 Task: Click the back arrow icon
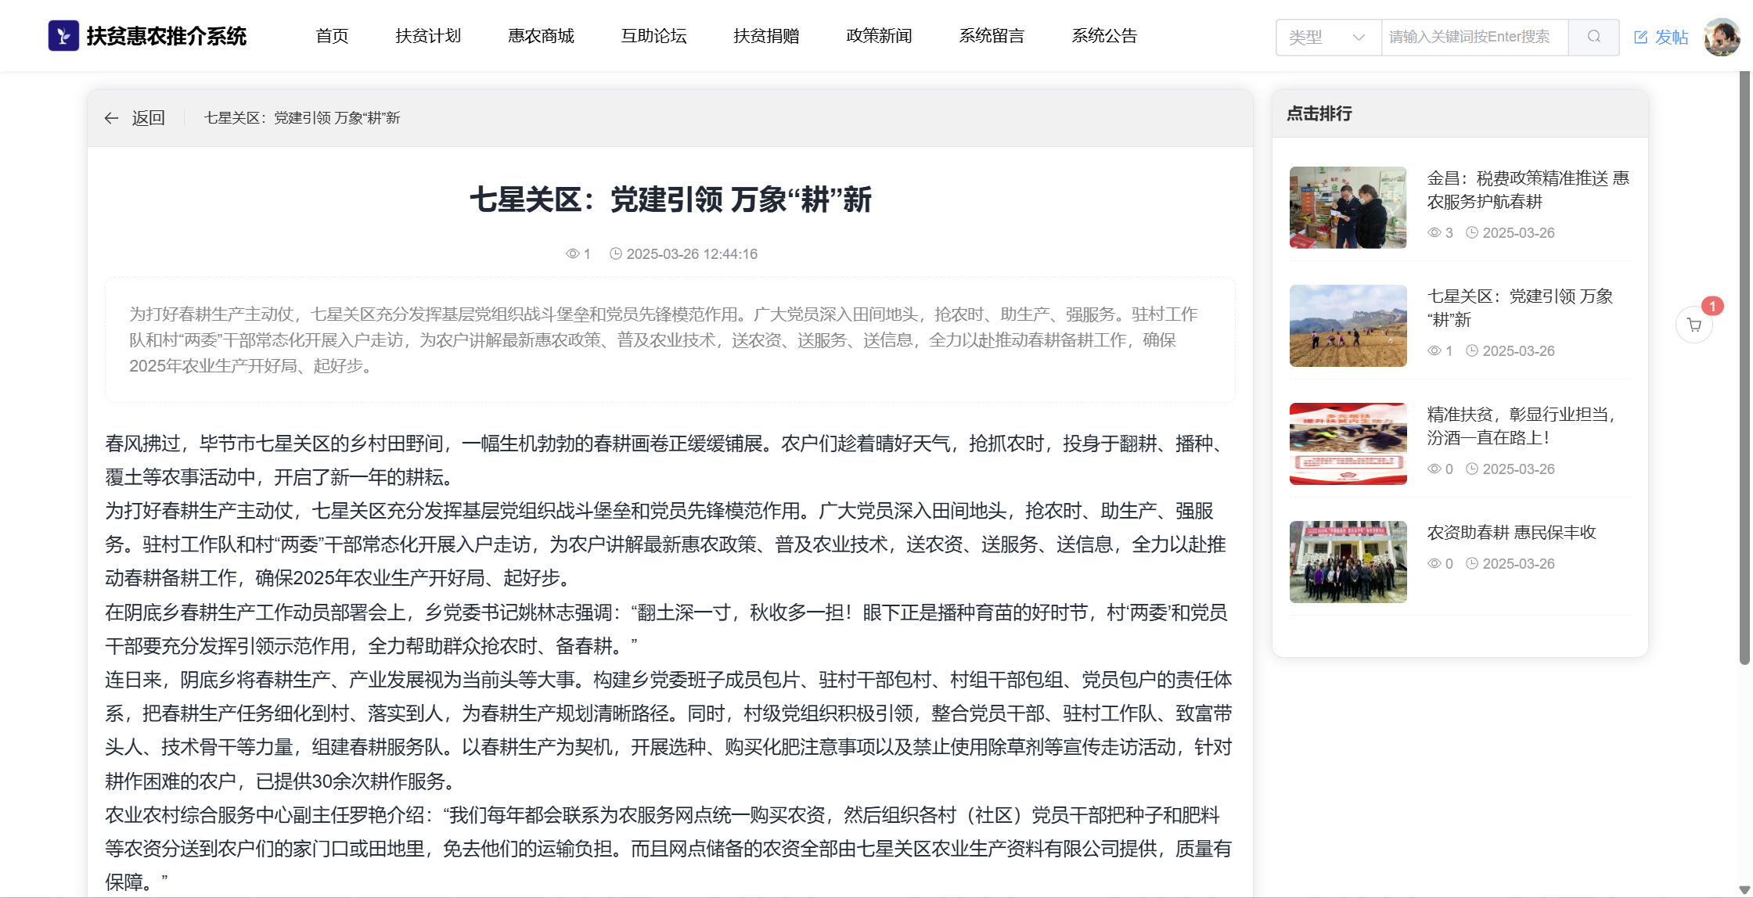[x=111, y=118]
